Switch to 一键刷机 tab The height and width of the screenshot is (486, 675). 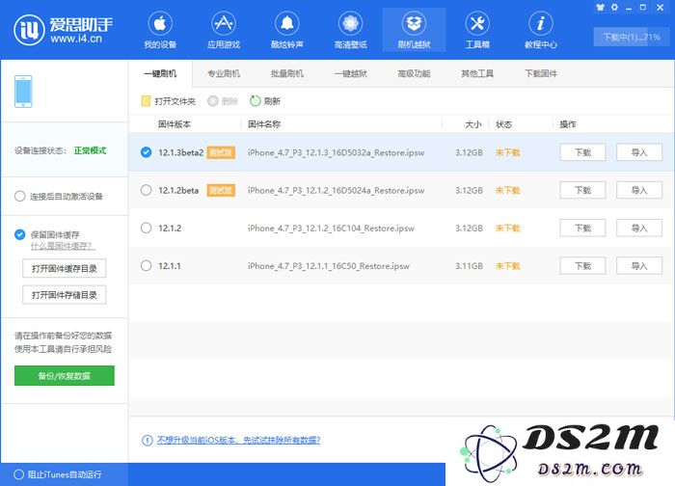(160, 73)
